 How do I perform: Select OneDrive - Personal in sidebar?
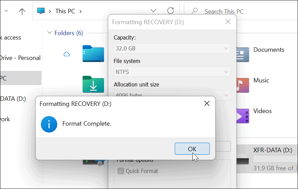[20, 58]
